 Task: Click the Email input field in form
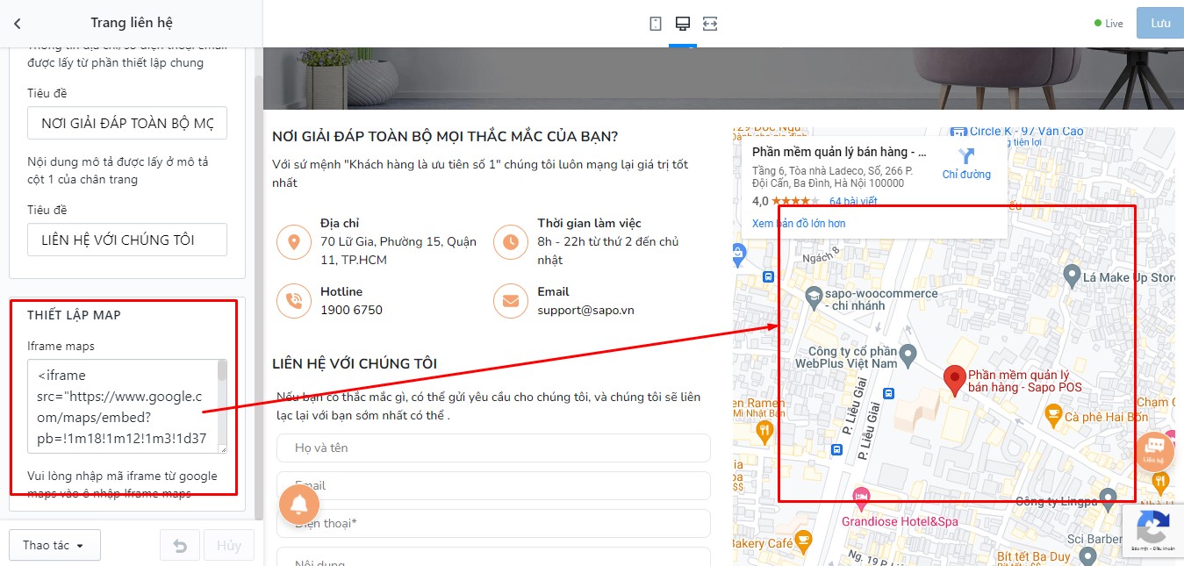coord(493,485)
